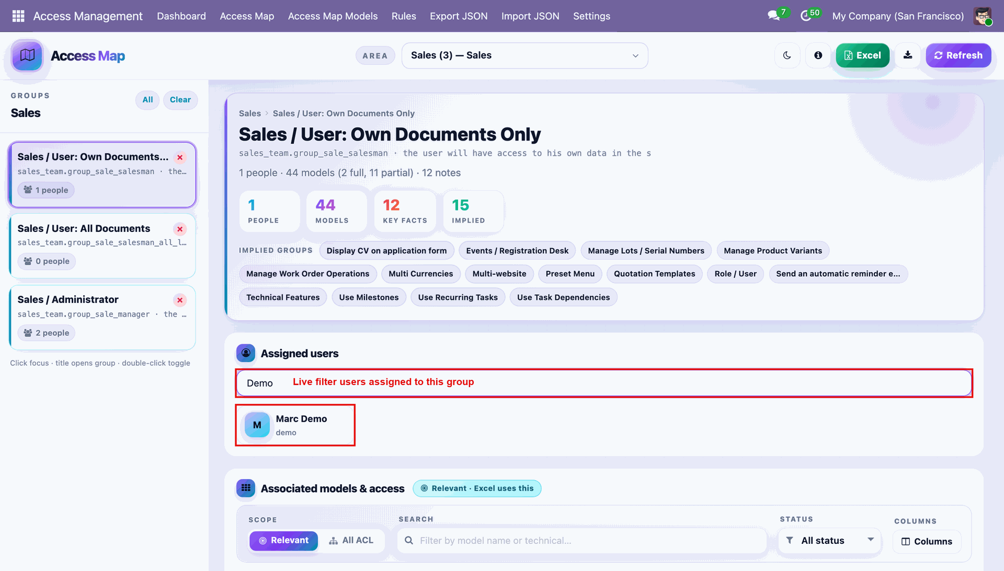Open the user avatar menu

coord(983,16)
